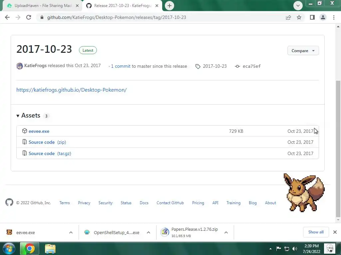The image size is (341, 255).
Task: Go back to the previous page
Action: tap(7, 17)
